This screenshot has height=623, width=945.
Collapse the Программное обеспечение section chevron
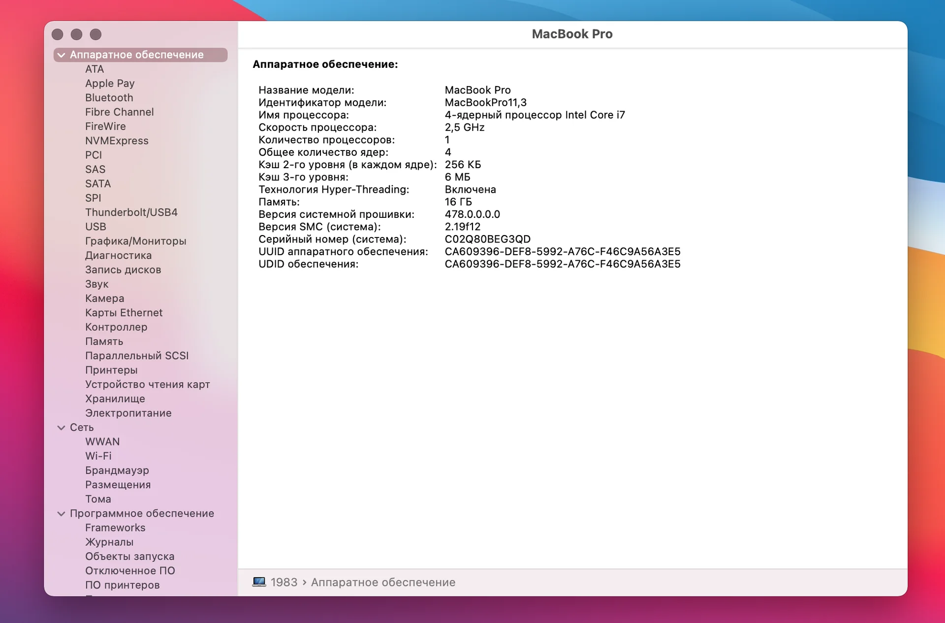61,514
